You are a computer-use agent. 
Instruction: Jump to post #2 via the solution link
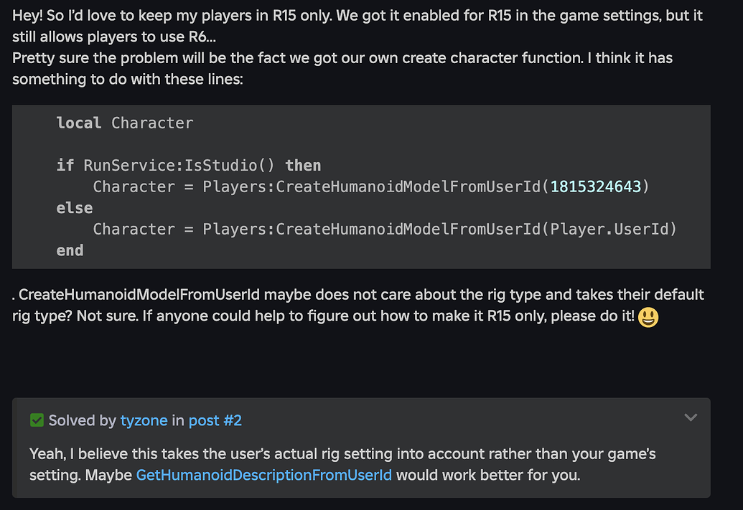(x=215, y=420)
